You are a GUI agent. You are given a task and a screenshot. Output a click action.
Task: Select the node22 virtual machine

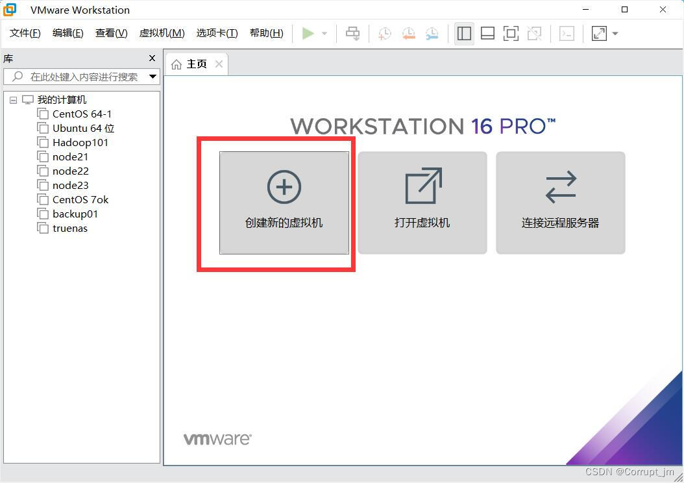70,171
